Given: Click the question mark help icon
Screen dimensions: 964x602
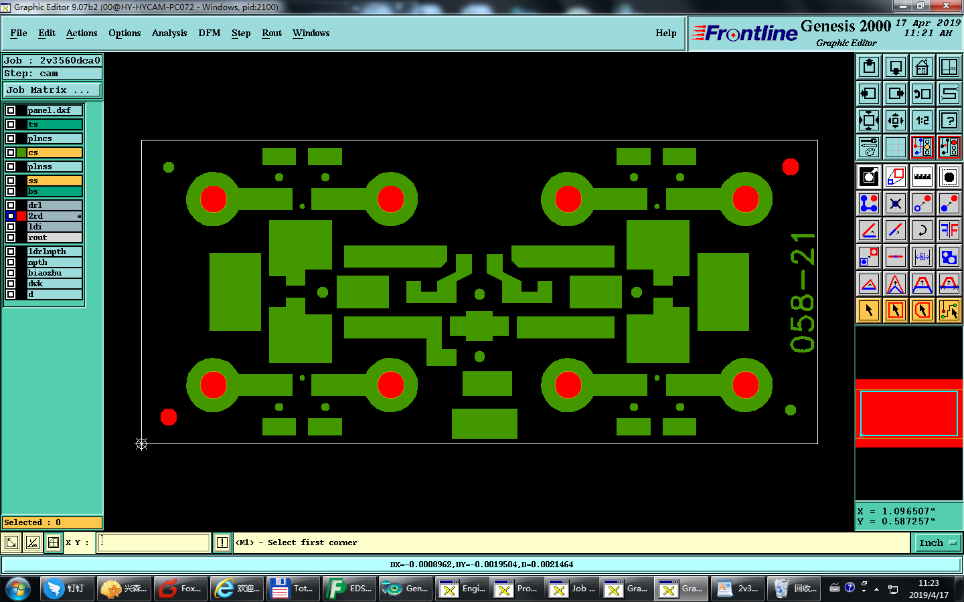Looking at the screenshot, I should click(949, 120).
